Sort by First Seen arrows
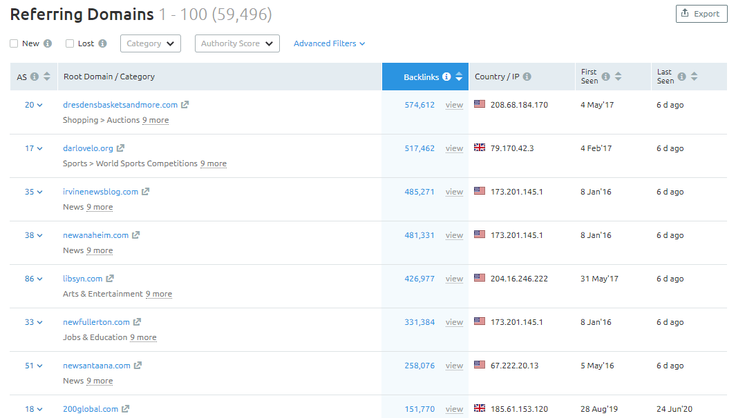 click(x=619, y=77)
